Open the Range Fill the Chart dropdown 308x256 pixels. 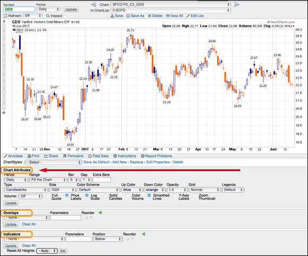48,180
